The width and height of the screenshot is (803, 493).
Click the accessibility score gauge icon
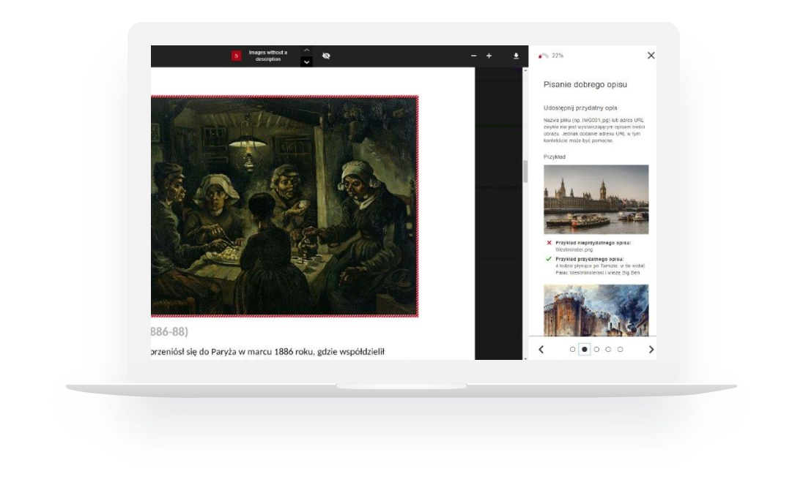543,56
